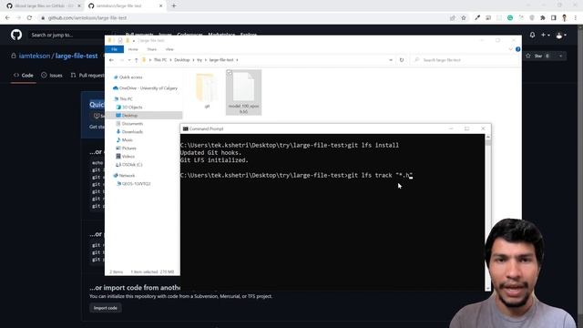Click the Chrome profile avatar
The height and width of the screenshot is (328, 583).
[x=565, y=17]
